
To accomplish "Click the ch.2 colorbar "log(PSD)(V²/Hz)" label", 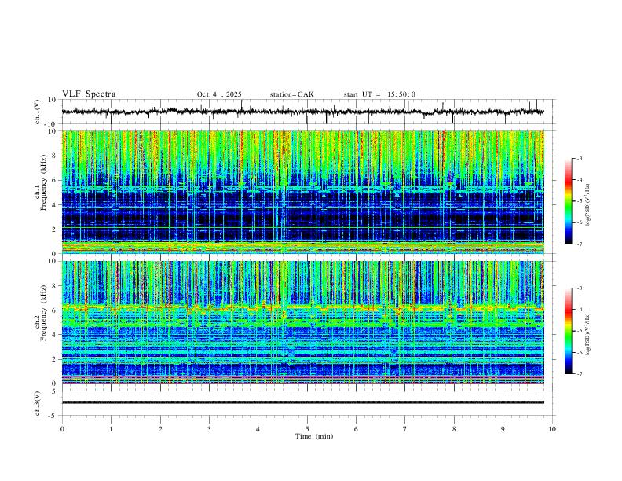I will (588, 334).
